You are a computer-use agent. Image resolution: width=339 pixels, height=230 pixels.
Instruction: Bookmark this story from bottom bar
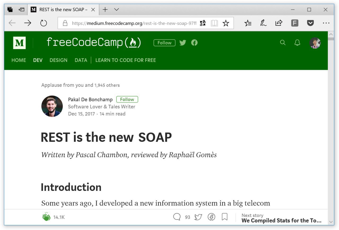225,217
